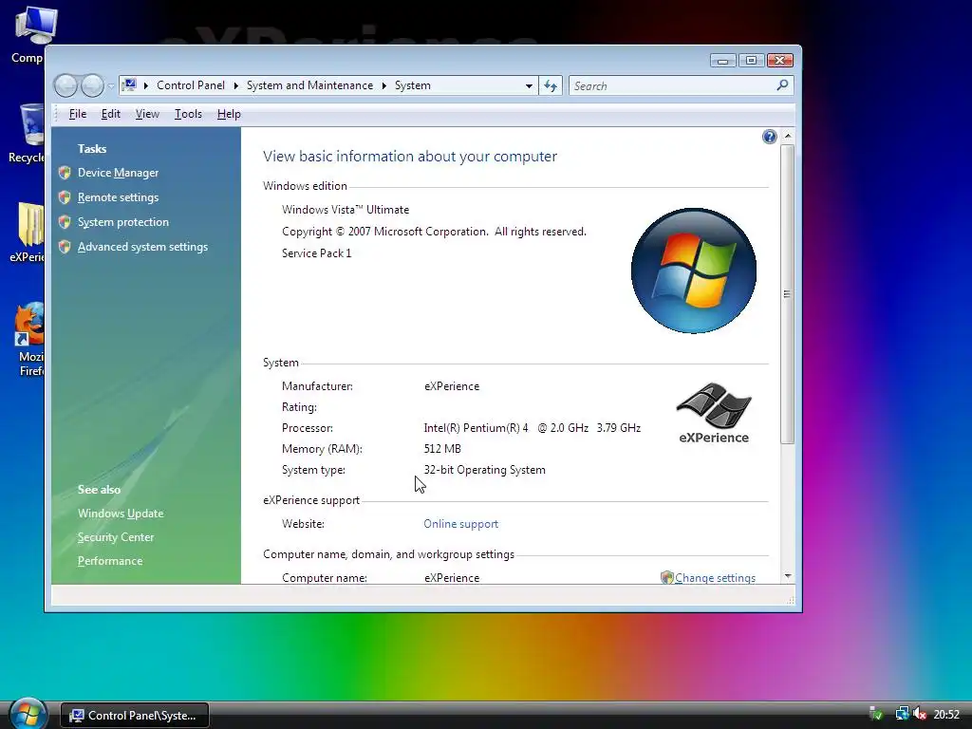Click the eXPerience manufacturer value
The height and width of the screenshot is (729, 972).
[451, 386]
